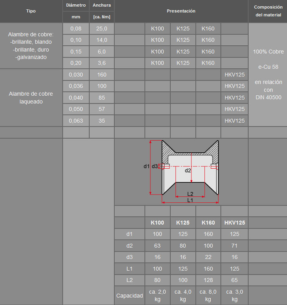Image resolution: width=287 pixels, height=305 pixels.
Task: Select the mm unit subheader
Action: point(76,17)
